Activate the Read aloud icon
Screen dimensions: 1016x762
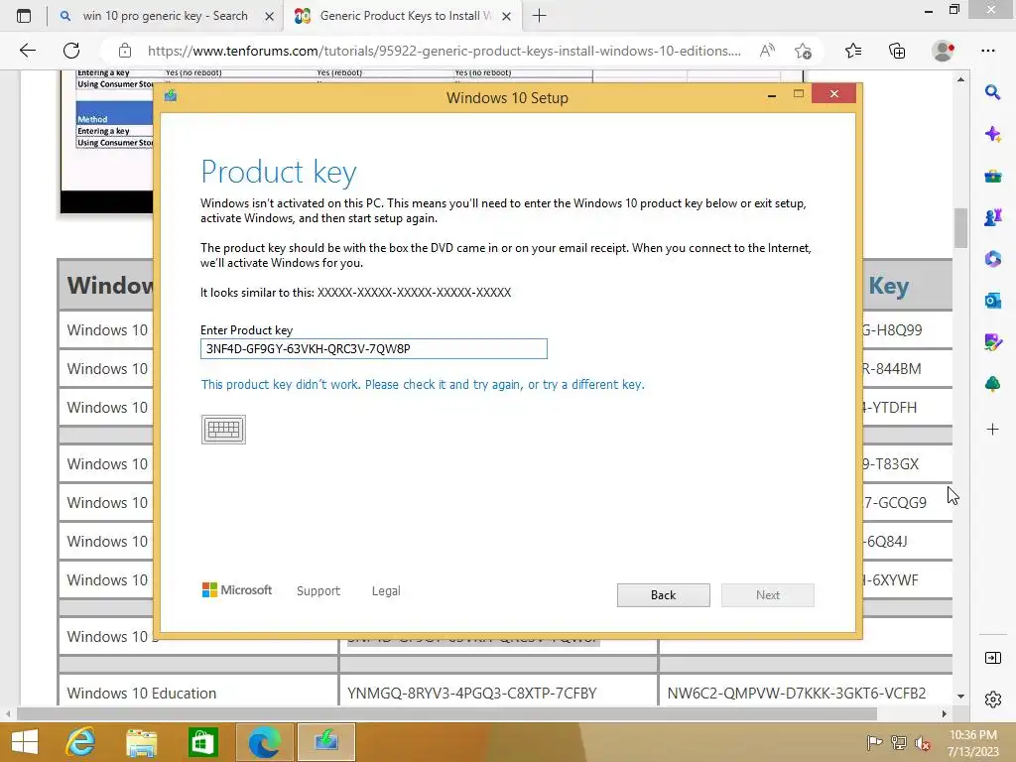click(767, 51)
